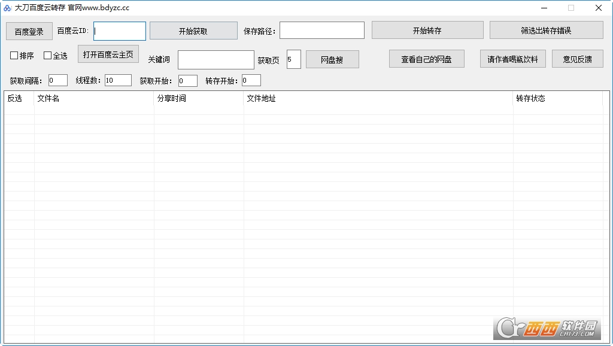Minimize the 大刀百度云转存 window
The height and width of the screenshot is (346, 613).
544,8
